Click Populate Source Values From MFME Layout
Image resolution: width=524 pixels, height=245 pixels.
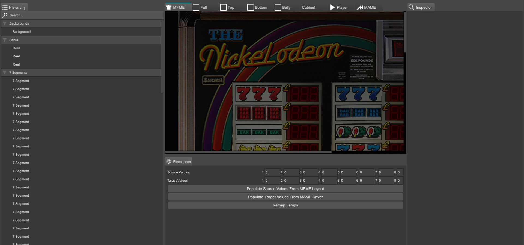[285, 189]
